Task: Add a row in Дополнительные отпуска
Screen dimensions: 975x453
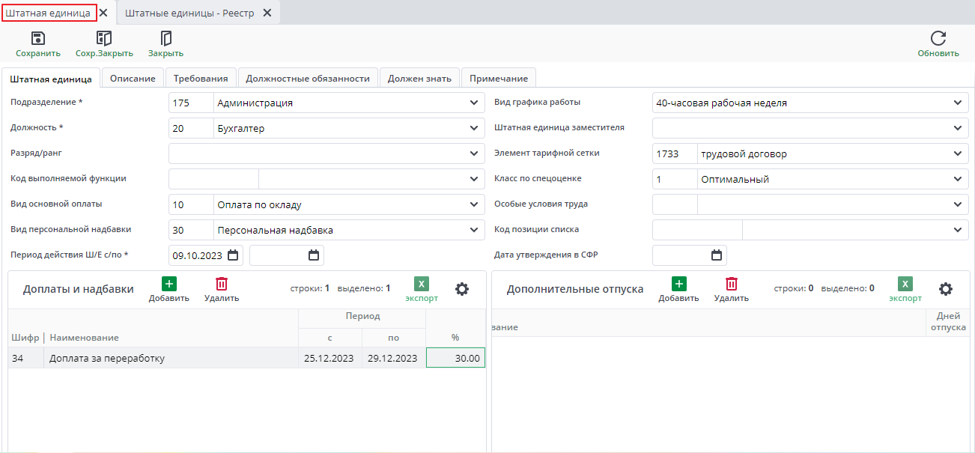Action: pyautogui.click(x=678, y=284)
